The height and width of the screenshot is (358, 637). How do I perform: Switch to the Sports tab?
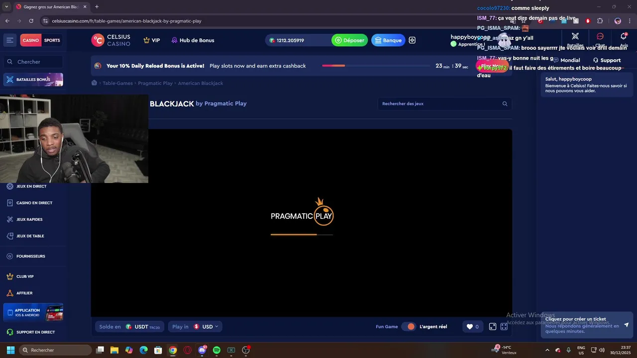pos(52,40)
